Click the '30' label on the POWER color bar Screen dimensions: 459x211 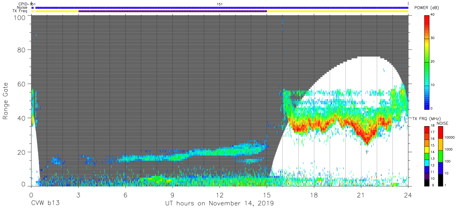[432, 38]
